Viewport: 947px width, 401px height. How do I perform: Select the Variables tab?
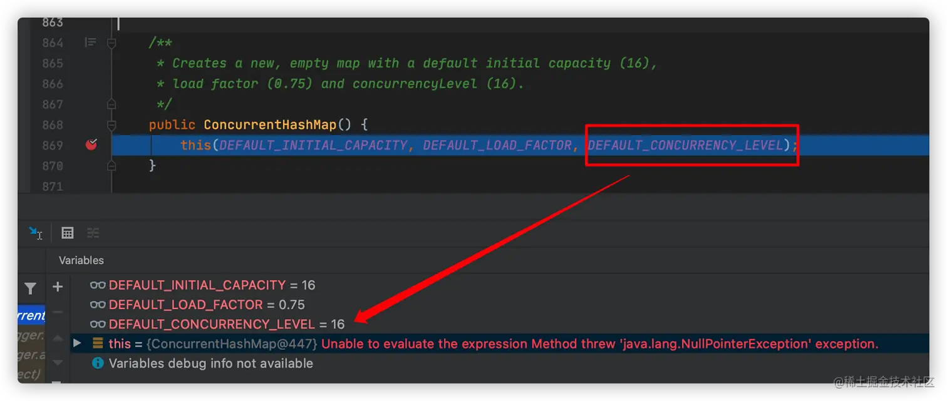tap(81, 260)
